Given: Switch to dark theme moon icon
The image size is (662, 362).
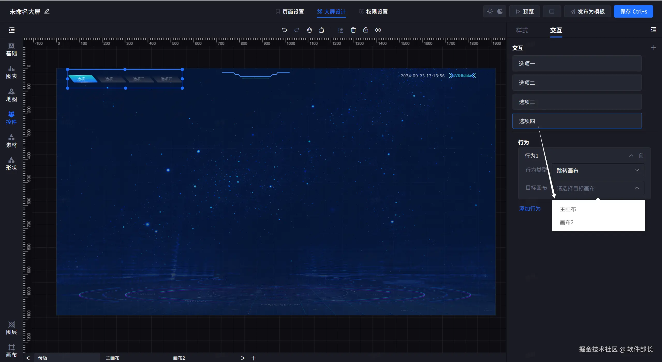Looking at the screenshot, I should tap(500, 11).
